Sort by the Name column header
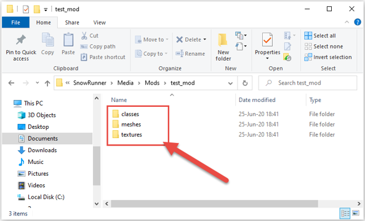 click(x=119, y=100)
